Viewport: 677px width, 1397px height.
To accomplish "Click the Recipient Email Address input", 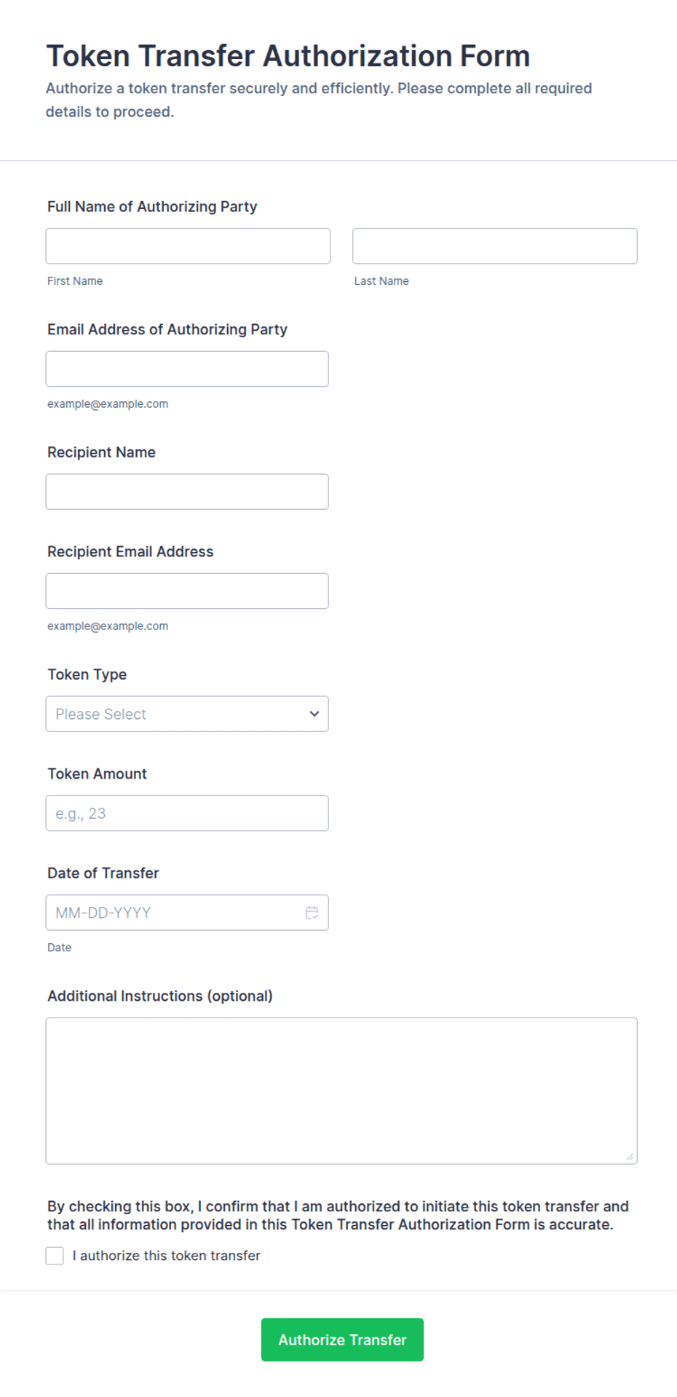I will (x=187, y=591).
